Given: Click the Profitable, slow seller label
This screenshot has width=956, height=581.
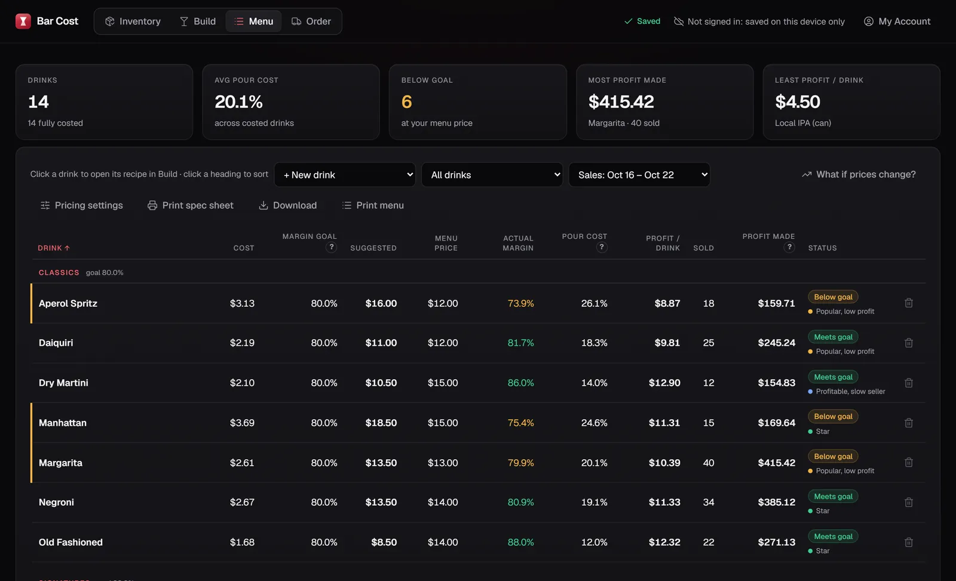Looking at the screenshot, I should click(847, 392).
